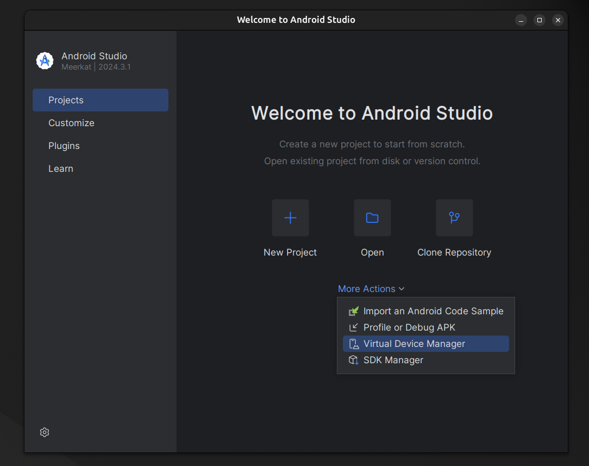The image size is (589, 466).
Task: Click the Welcome to Android Studio heading
Action: tap(372, 113)
